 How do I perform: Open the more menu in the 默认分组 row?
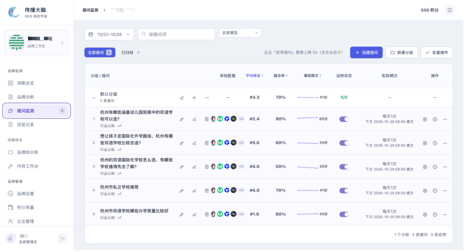(208, 98)
